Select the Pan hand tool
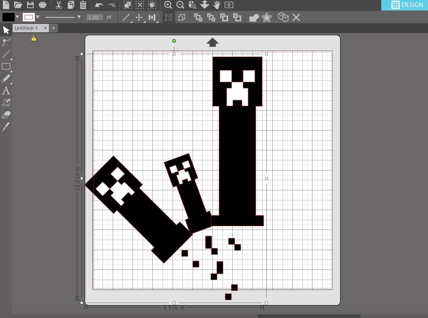 point(217,4)
